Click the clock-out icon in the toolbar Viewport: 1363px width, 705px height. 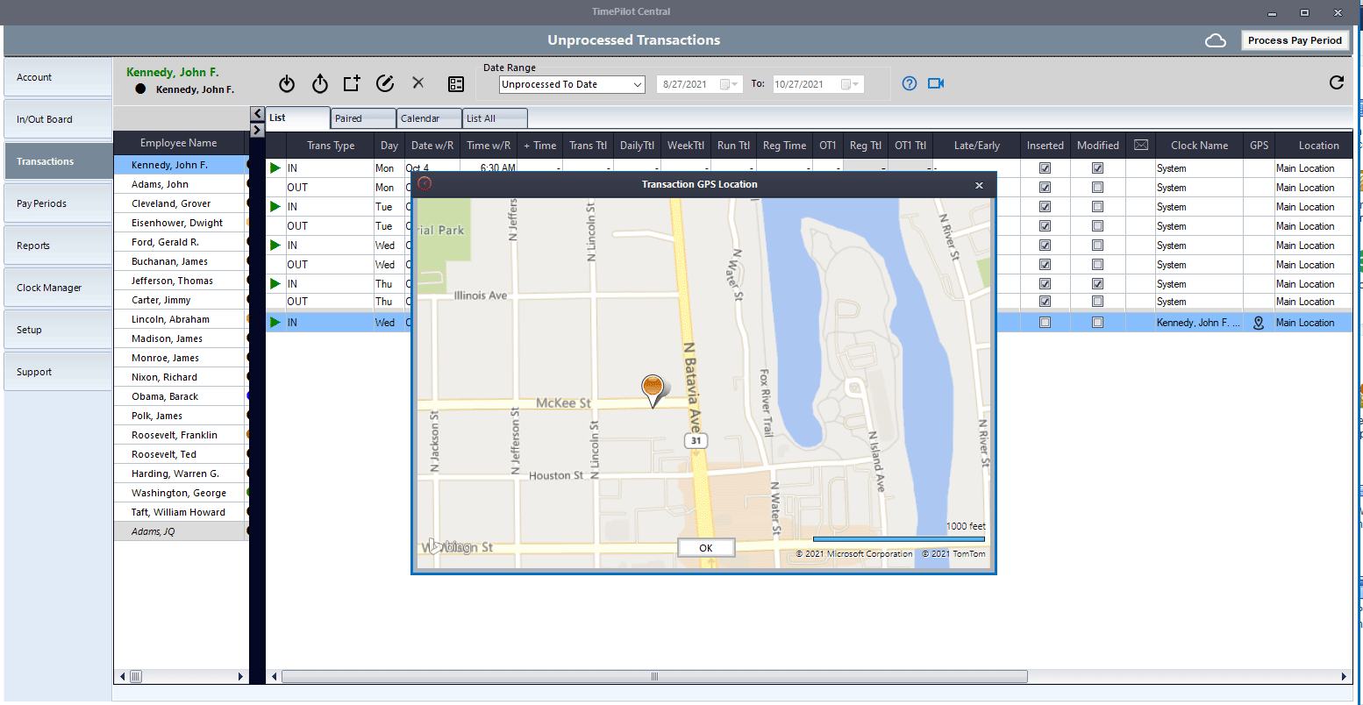point(320,84)
